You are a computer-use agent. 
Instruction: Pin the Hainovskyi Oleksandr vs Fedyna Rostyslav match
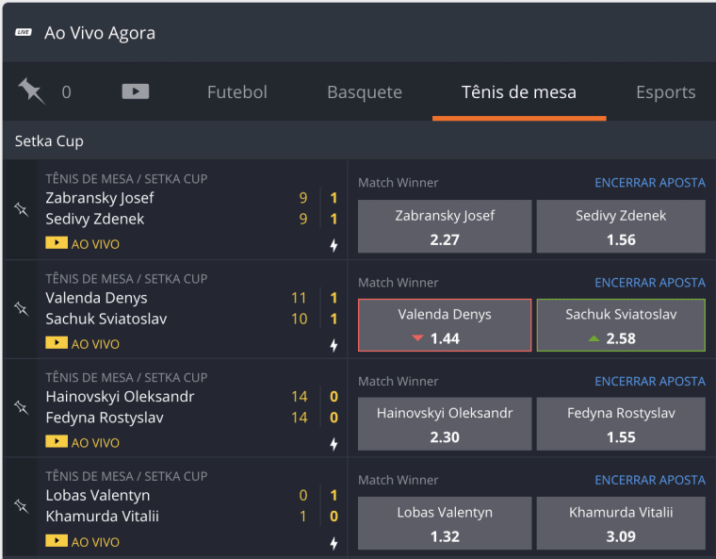21,407
